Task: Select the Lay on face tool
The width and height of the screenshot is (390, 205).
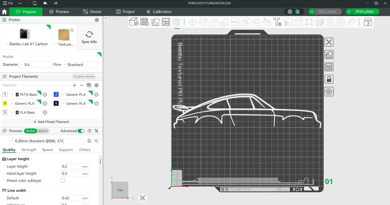Action: pyautogui.click(x=225, y=22)
